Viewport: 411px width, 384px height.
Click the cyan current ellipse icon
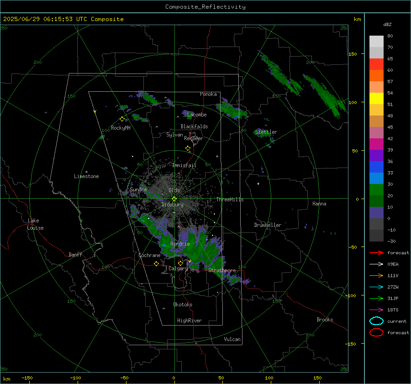coord(376,321)
